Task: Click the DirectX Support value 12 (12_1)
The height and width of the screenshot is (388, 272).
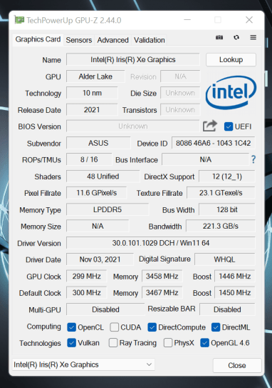Action: click(227, 176)
